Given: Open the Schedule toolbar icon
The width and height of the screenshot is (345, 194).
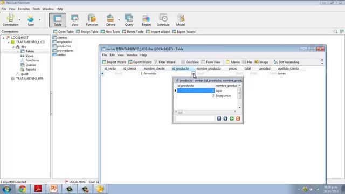Looking at the screenshot, I should 163,20.
